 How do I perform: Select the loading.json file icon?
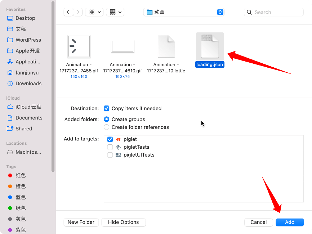coord(210,46)
